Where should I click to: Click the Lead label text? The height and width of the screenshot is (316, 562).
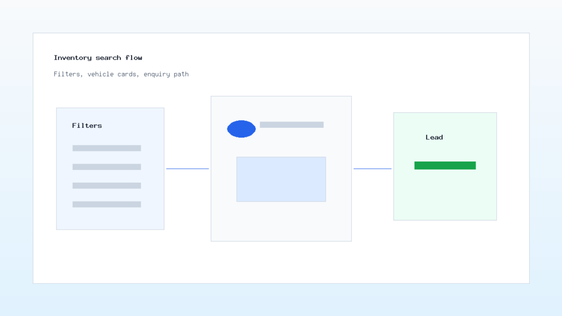[434, 137]
